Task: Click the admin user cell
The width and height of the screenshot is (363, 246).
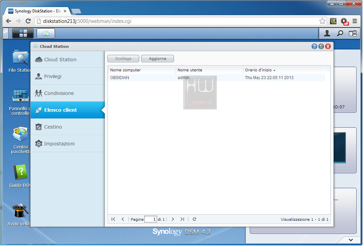Action: click(x=183, y=78)
